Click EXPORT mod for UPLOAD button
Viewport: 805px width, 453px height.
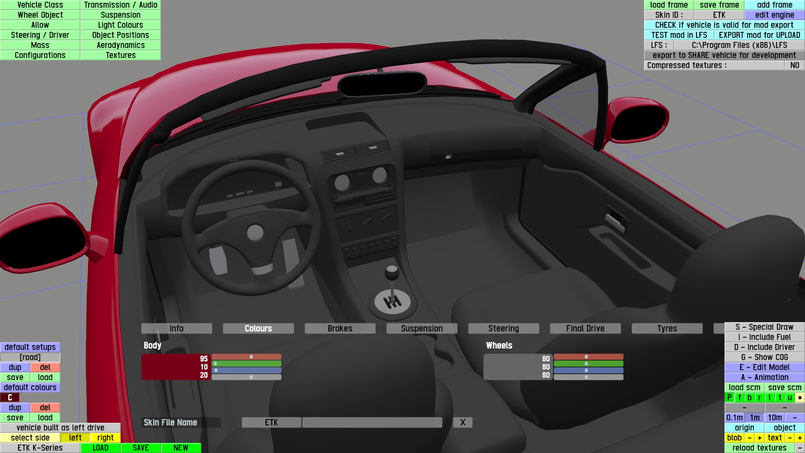[x=759, y=35]
